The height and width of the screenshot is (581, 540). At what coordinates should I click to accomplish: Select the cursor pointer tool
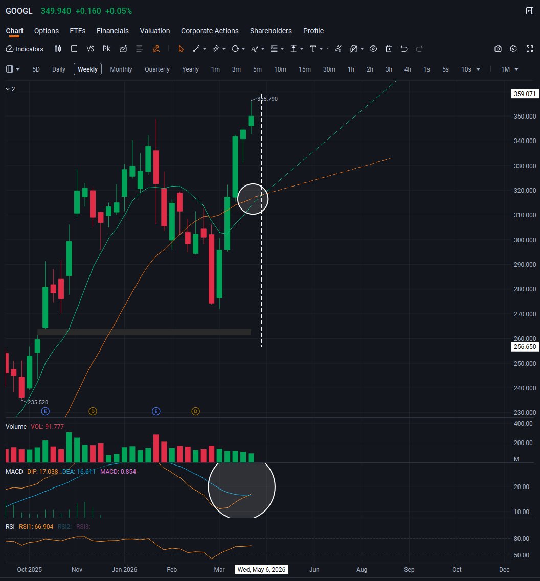(181, 49)
